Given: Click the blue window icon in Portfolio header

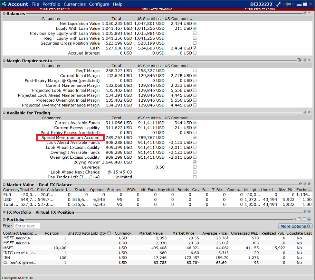Looking at the screenshot, I should point(305,219).
